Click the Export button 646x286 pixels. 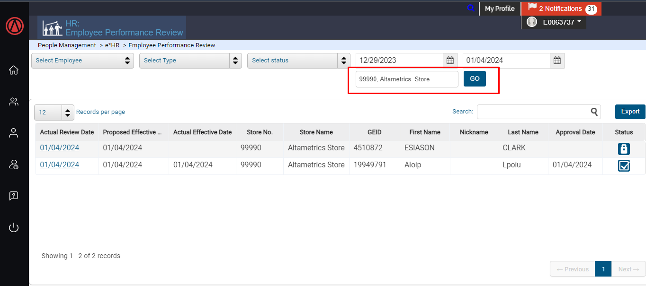point(630,112)
